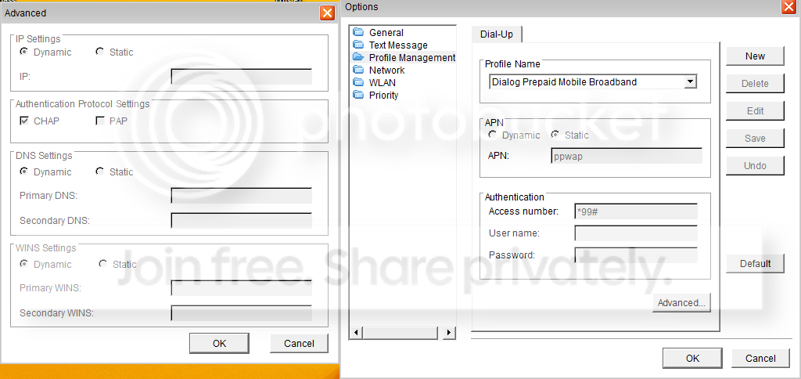Click the Primary DNS input field
The width and height of the screenshot is (801, 379).
tap(241, 196)
